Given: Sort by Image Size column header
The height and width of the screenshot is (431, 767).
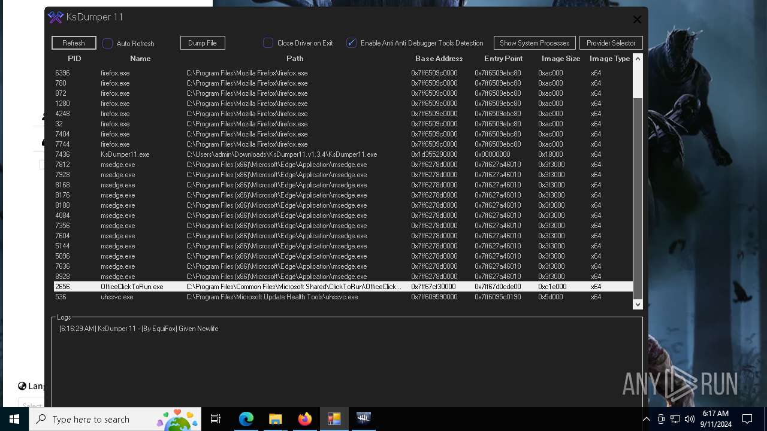Looking at the screenshot, I should coord(561,59).
